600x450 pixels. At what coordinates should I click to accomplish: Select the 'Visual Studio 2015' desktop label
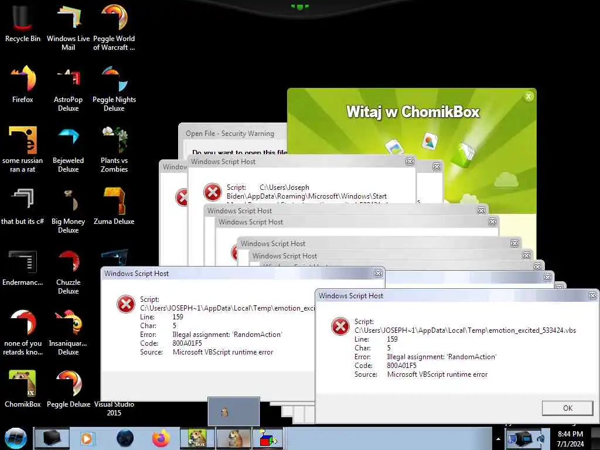(114, 408)
